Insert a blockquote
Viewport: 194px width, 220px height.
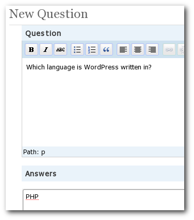[106, 49]
